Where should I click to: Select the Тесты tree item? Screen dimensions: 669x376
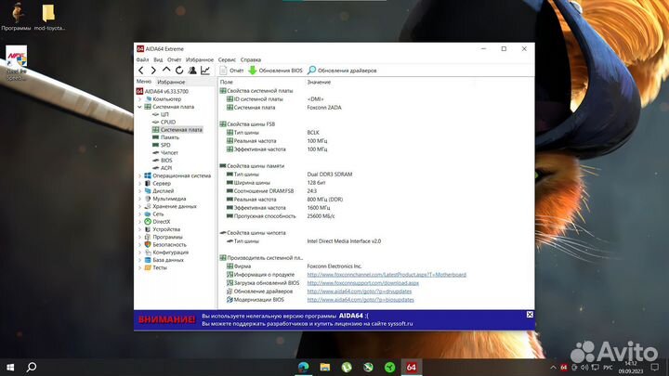[x=155, y=267]
